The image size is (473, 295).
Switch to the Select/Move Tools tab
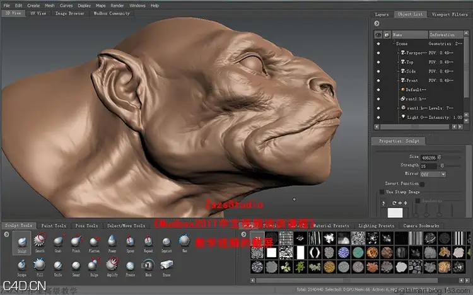click(126, 226)
